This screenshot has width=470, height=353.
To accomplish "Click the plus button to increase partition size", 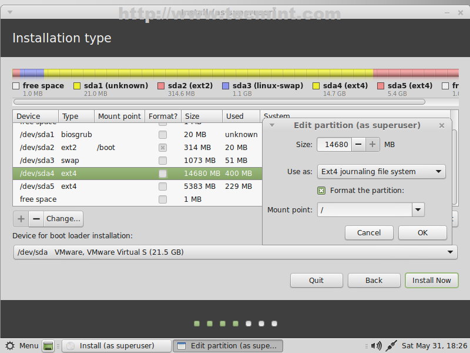I will coord(372,144).
